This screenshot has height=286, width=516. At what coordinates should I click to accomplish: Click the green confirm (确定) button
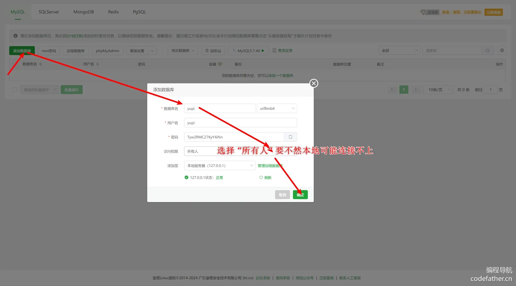coord(300,195)
